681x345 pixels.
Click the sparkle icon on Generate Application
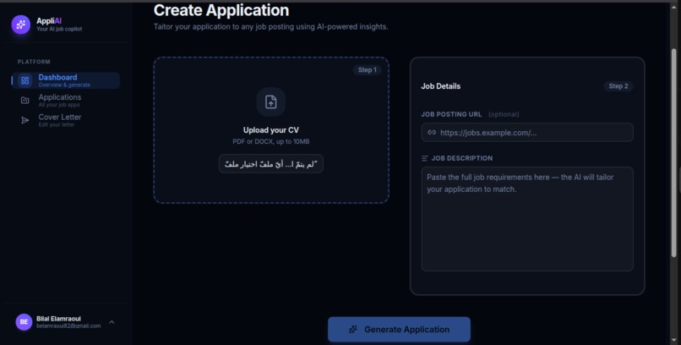[353, 330]
